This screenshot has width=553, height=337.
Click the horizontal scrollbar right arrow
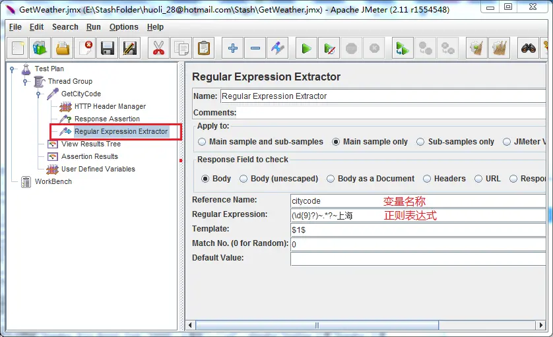[x=541, y=325]
